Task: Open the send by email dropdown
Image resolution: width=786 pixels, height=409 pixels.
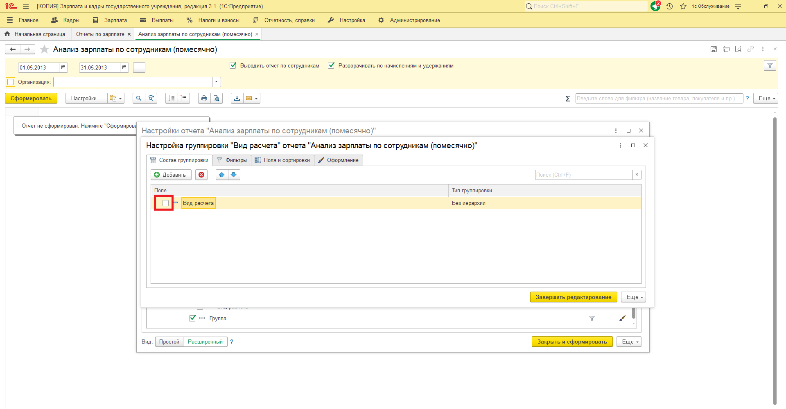Action: click(252, 98)
